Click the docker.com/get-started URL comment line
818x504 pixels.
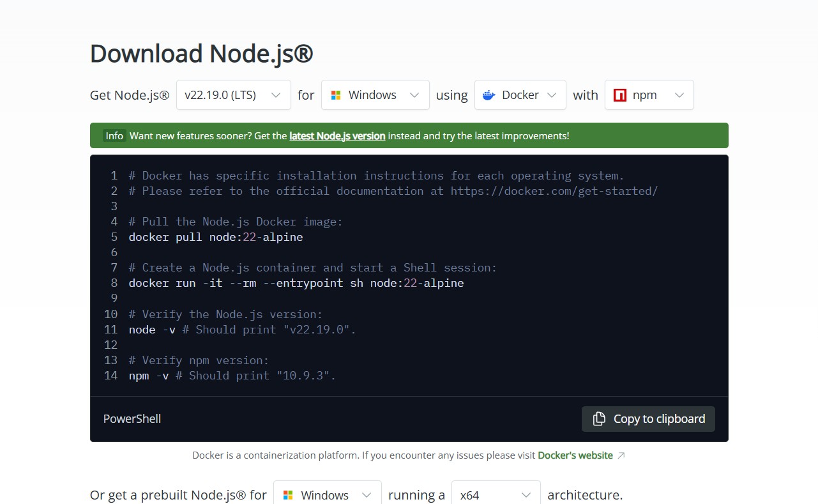(x=393, y=191)
